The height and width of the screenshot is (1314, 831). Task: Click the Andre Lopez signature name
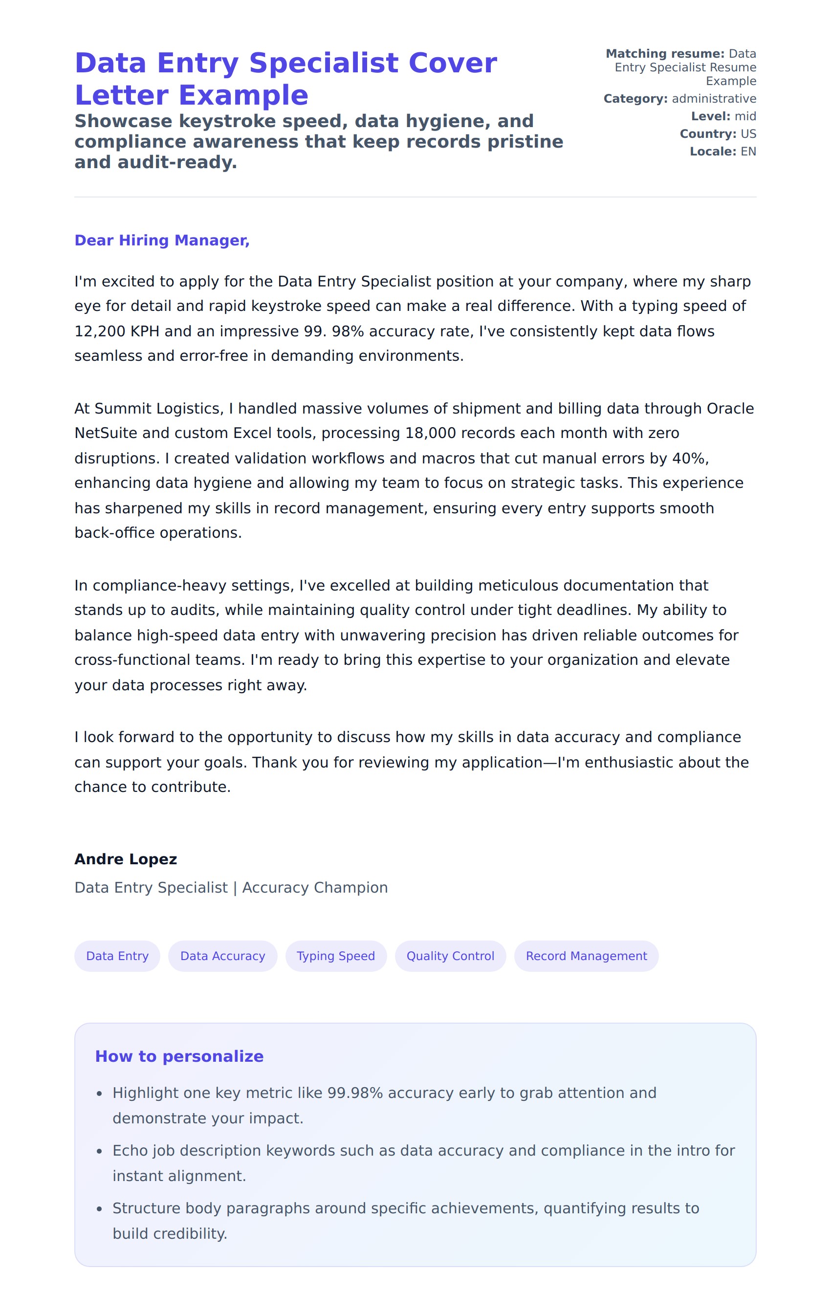coord(126,859)
